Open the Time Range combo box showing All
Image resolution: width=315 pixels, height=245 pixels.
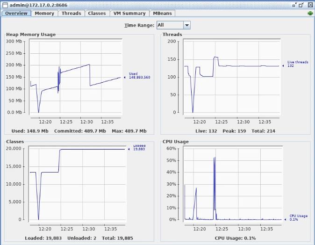pos(170,25)
